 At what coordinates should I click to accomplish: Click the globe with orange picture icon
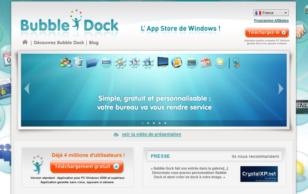(177, 62)
